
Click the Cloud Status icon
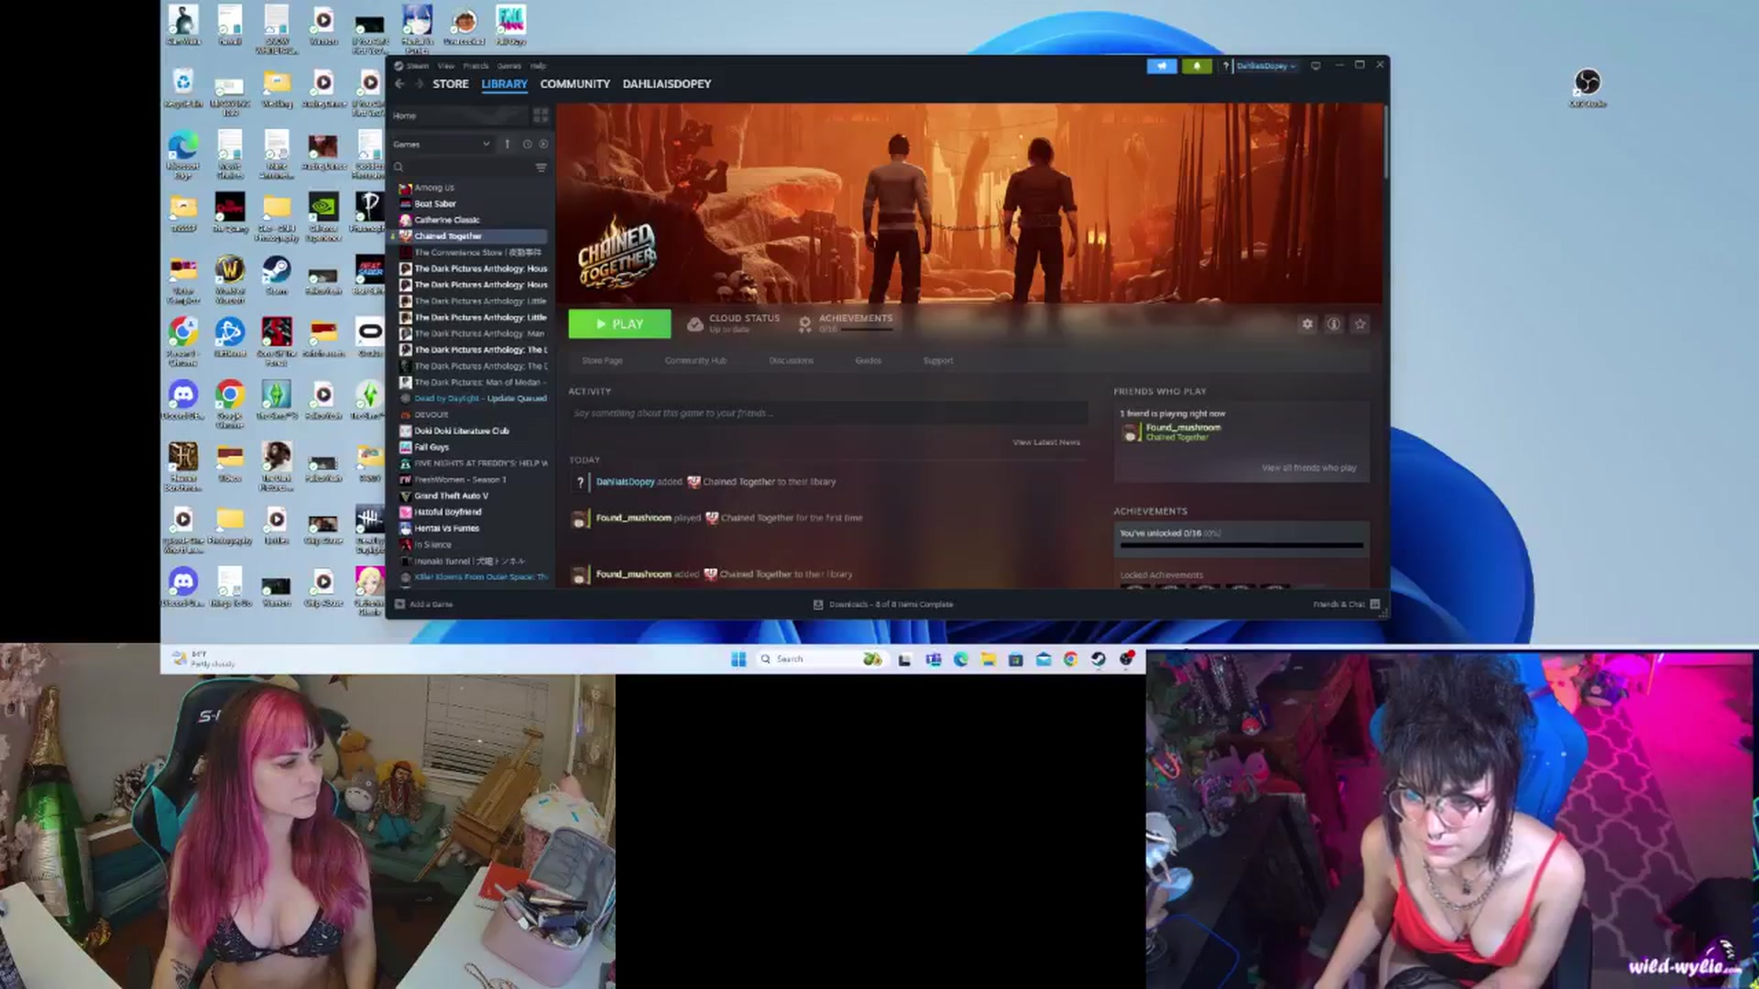coord(695,324)
